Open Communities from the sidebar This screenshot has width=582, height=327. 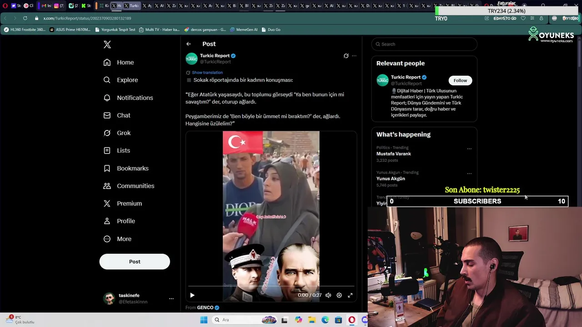[129, 186]
